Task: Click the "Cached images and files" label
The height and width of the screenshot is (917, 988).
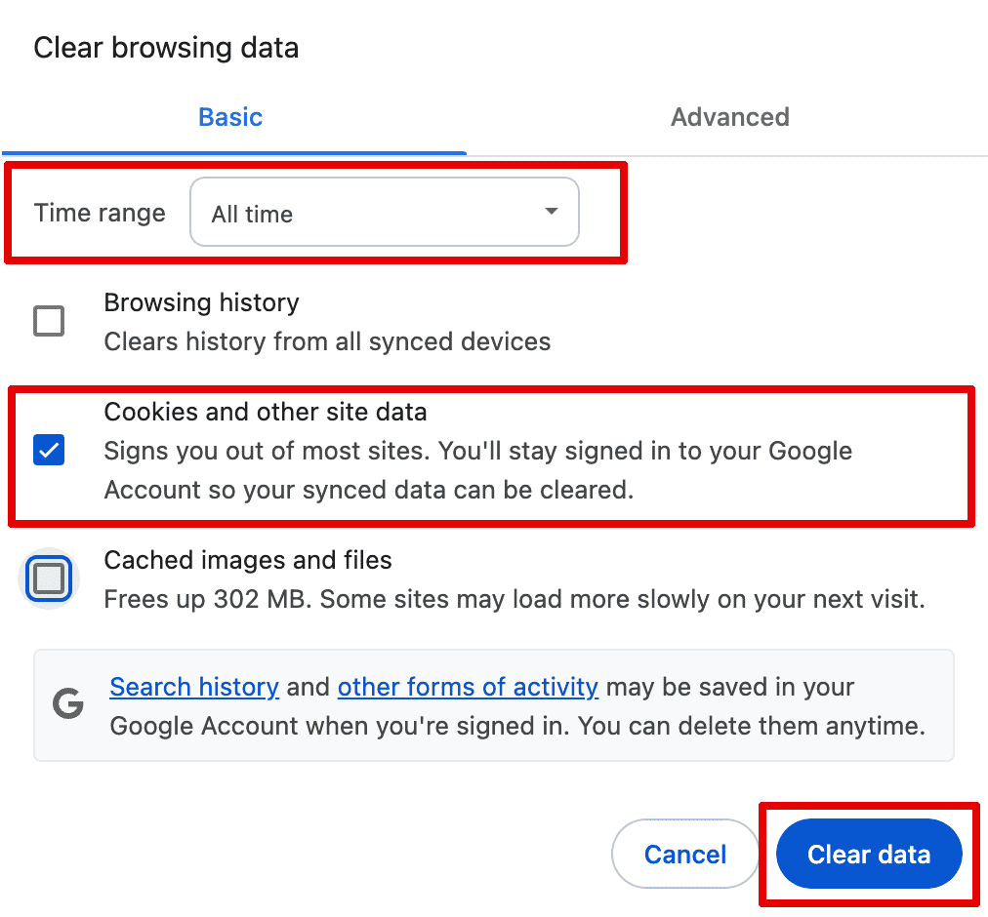Action: (248, 560)
